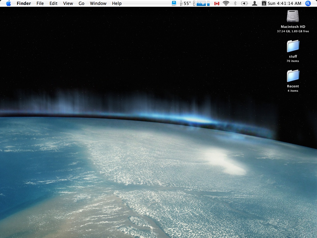Open the Canadian flag input menu
317x238 pixels.
pos(217,3)
